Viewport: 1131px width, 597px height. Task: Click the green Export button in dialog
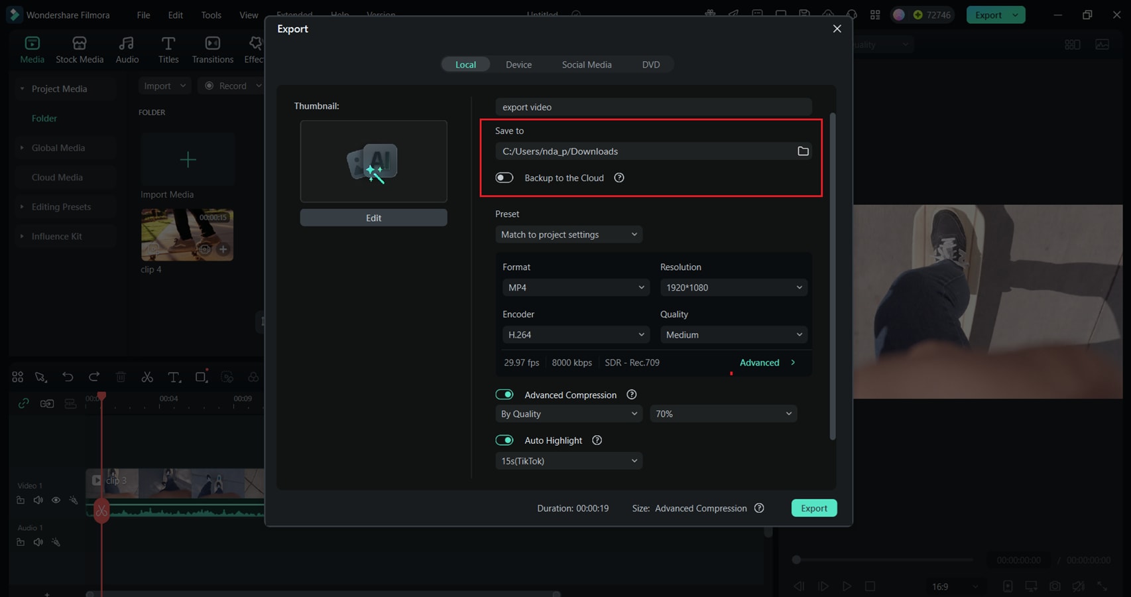(x=814, y=508)
